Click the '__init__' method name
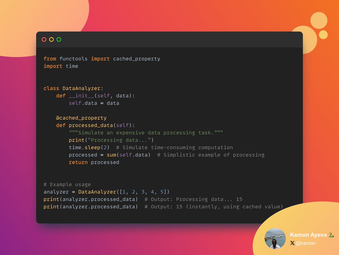 pos(82,96)
